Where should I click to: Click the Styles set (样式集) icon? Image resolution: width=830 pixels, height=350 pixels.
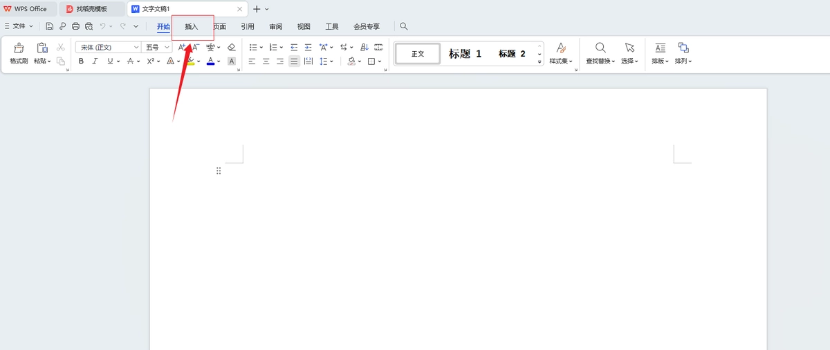pyautogui.click(x=561, y=48)
